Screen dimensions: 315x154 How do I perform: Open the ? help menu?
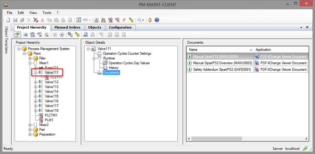(58, 13)
